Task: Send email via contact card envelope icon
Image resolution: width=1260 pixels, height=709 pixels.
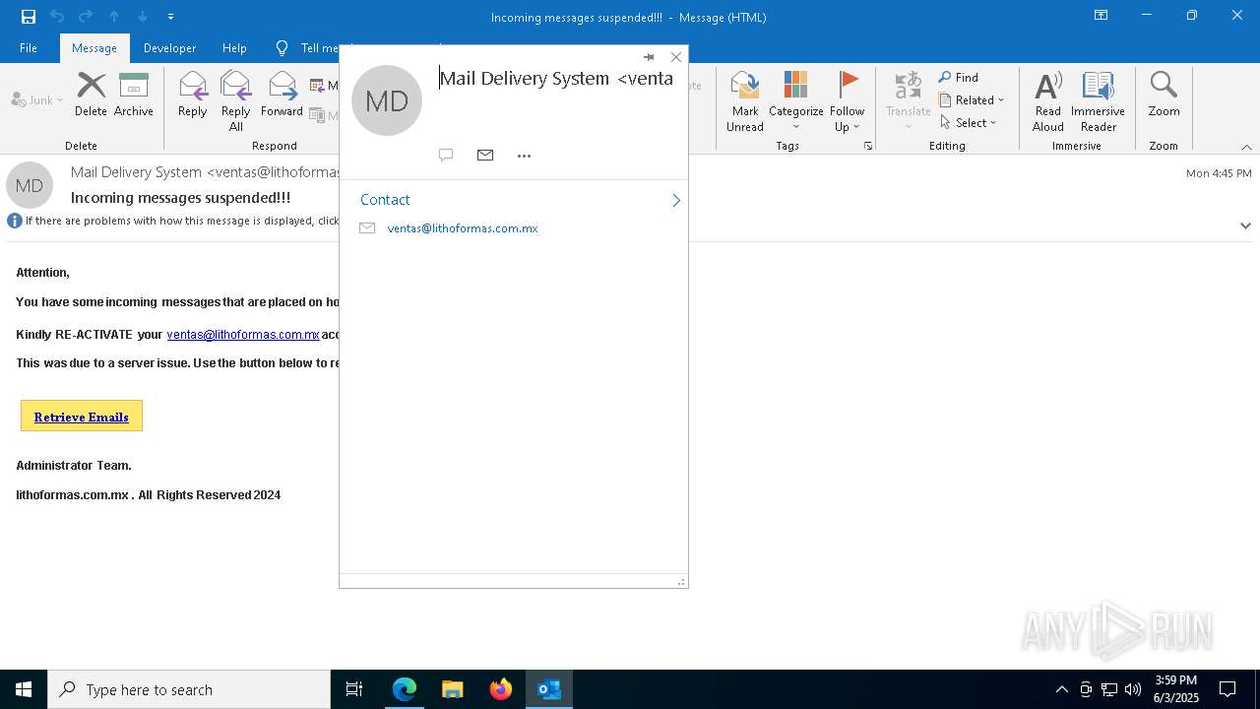Action: coord(485,155)
